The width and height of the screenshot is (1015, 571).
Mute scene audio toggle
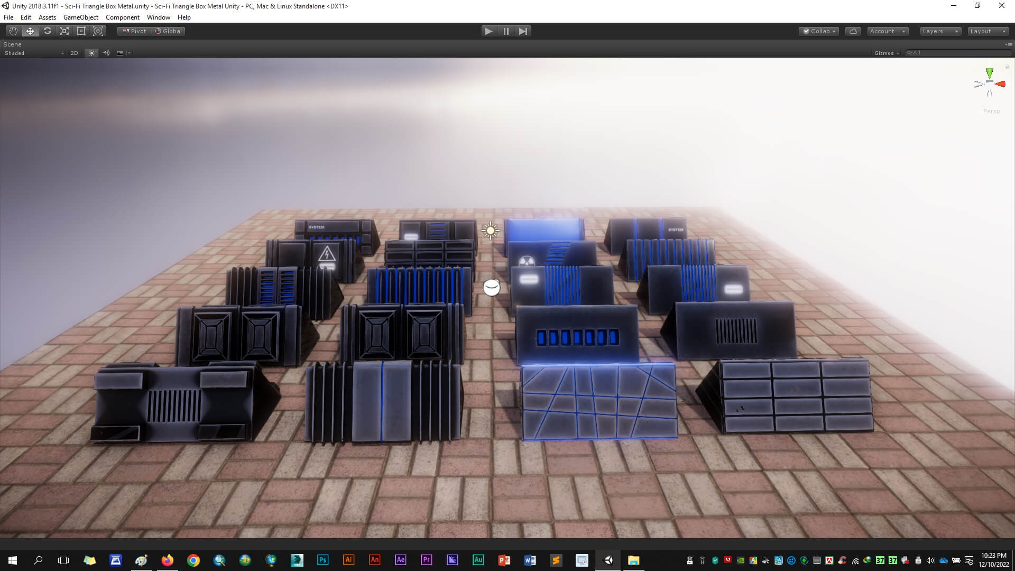click(x=106, y=53)
